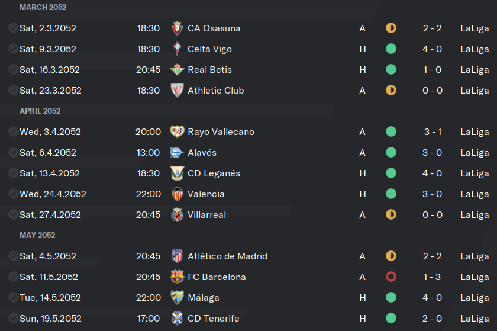
Task: Toggle the checkmark beside Sun, 19.5.2052
Action: [13, 319]
